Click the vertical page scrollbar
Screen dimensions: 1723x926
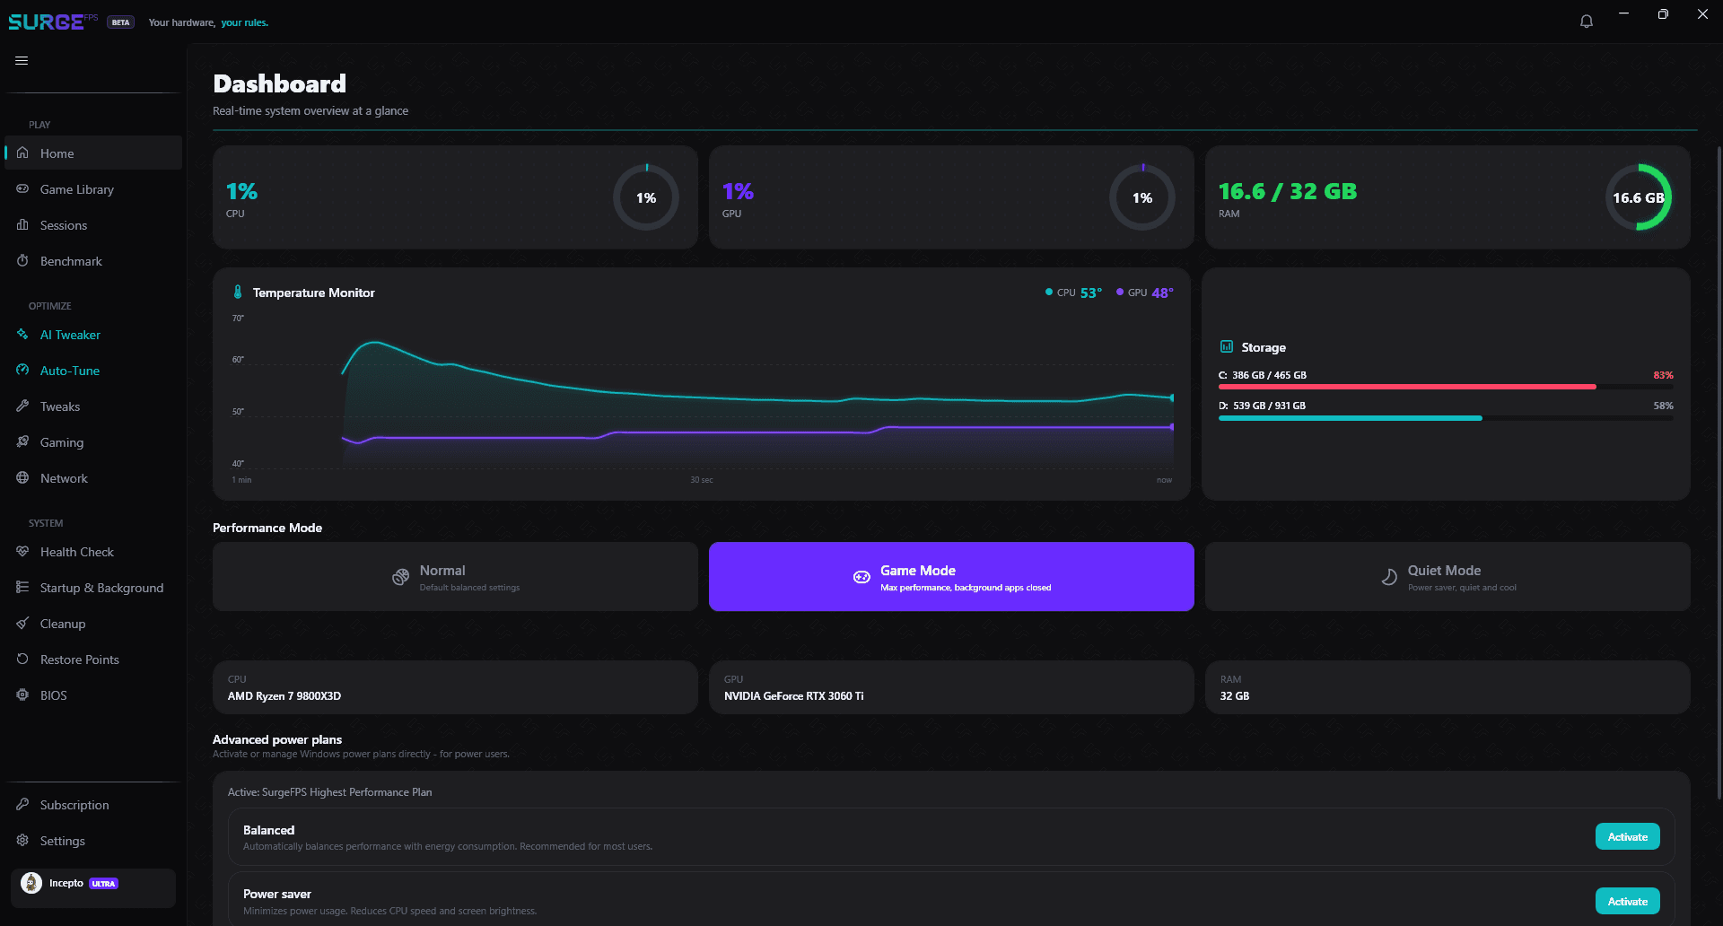point(1719,471)
